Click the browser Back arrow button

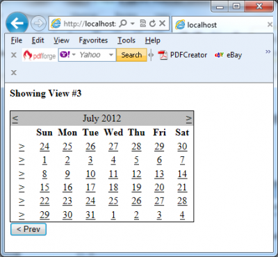point(17,23)
